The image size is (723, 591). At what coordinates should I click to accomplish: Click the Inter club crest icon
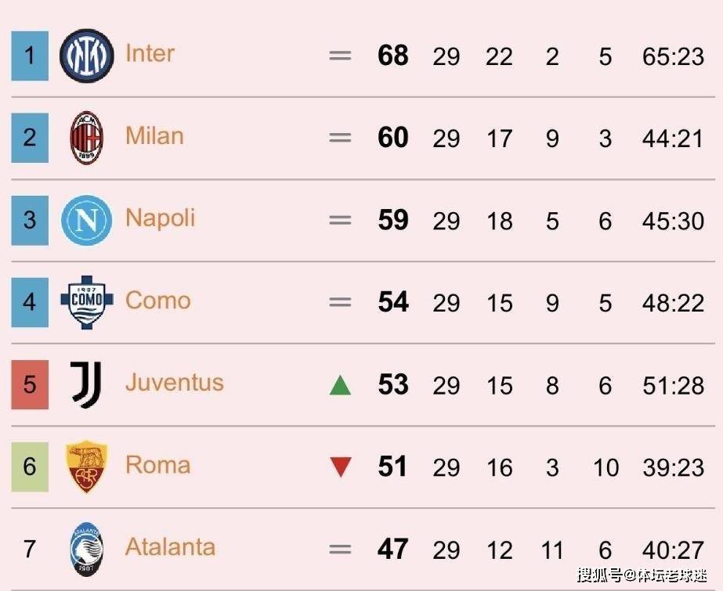(87, 56)
